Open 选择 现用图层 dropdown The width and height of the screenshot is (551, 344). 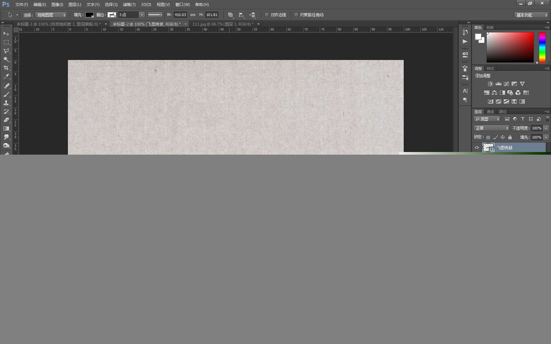pyautogui.click(x=51, y=15)
